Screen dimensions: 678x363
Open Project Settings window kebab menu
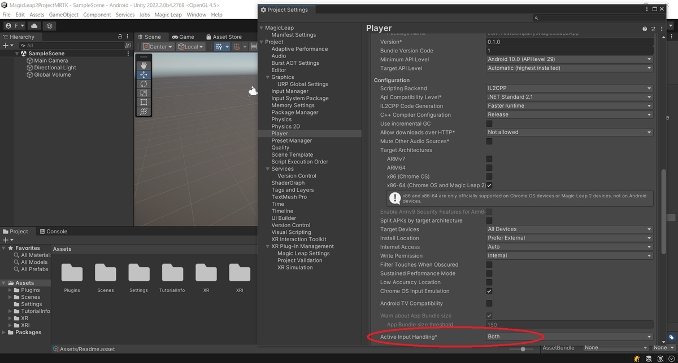click(647, 9)
